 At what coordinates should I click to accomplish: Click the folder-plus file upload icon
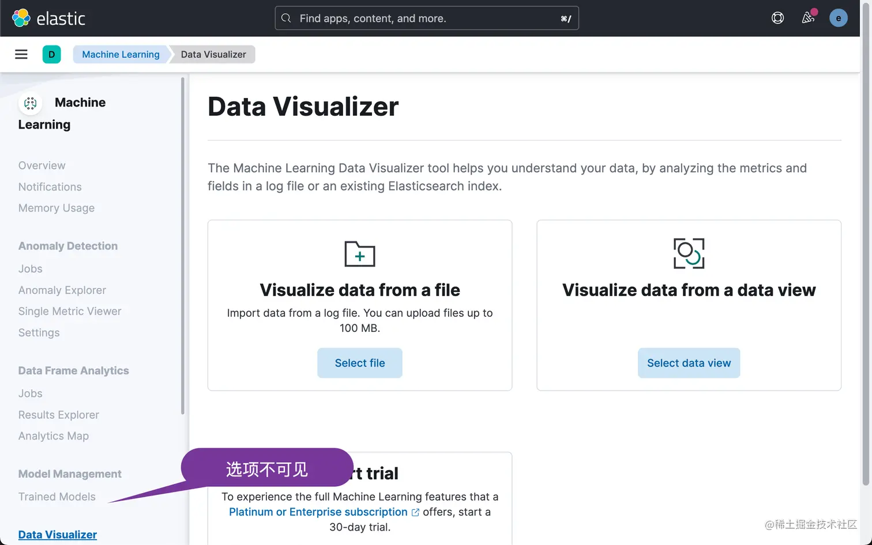(x=359, y=254)
